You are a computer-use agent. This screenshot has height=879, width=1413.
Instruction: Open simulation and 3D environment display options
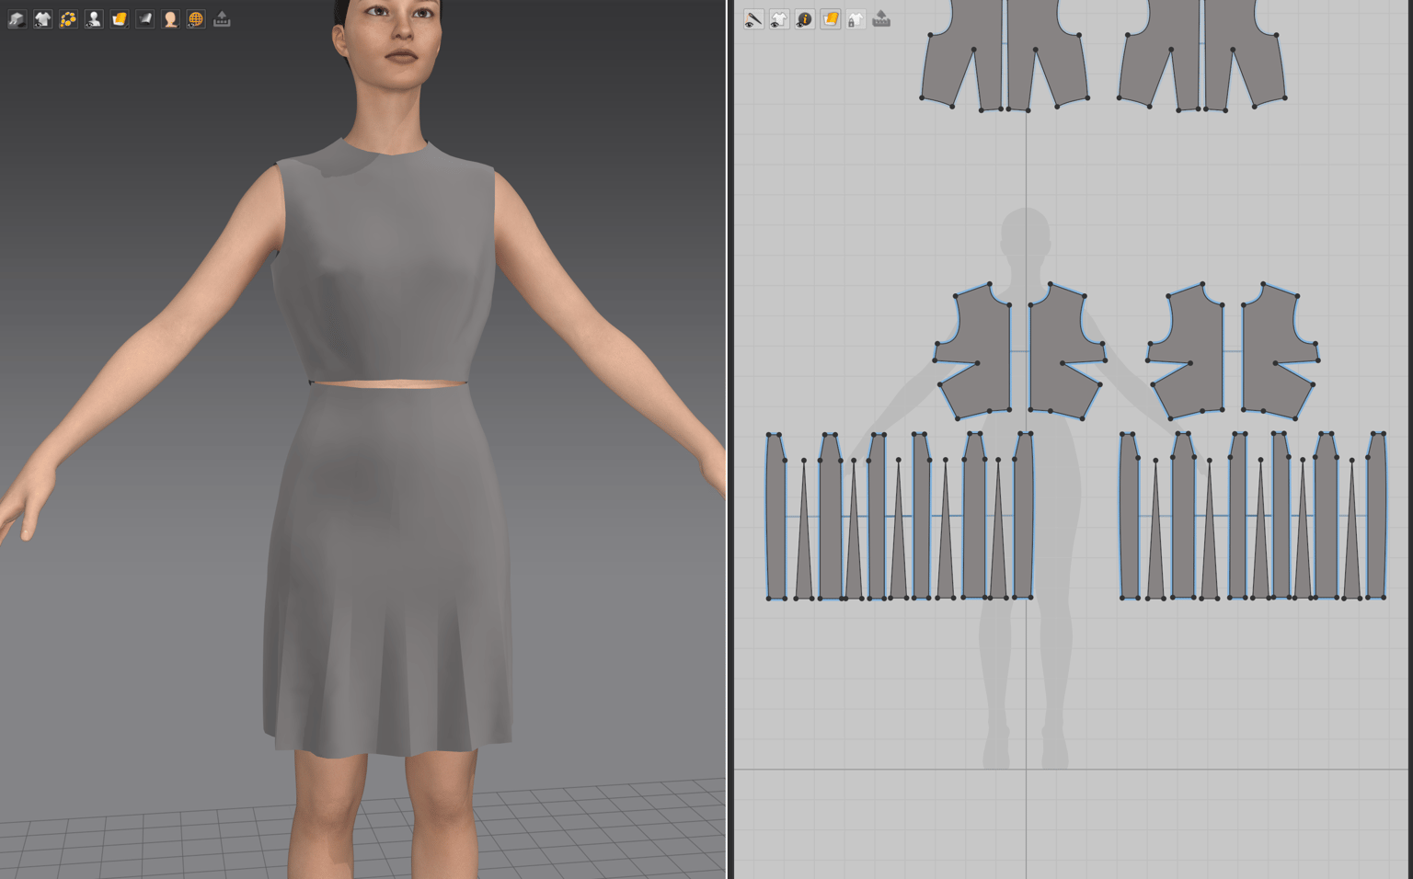click(17, 18)
